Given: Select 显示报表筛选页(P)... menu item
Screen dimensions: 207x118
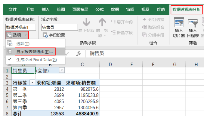Looking at the screenshot, I should tap(35, 52).
